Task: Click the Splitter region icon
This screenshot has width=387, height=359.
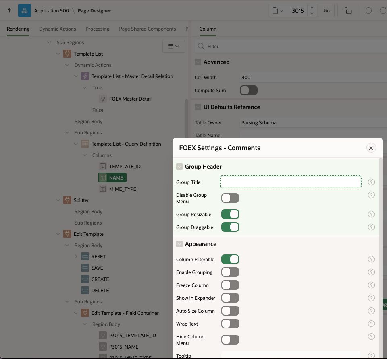Action: click(x=67, y=200)
